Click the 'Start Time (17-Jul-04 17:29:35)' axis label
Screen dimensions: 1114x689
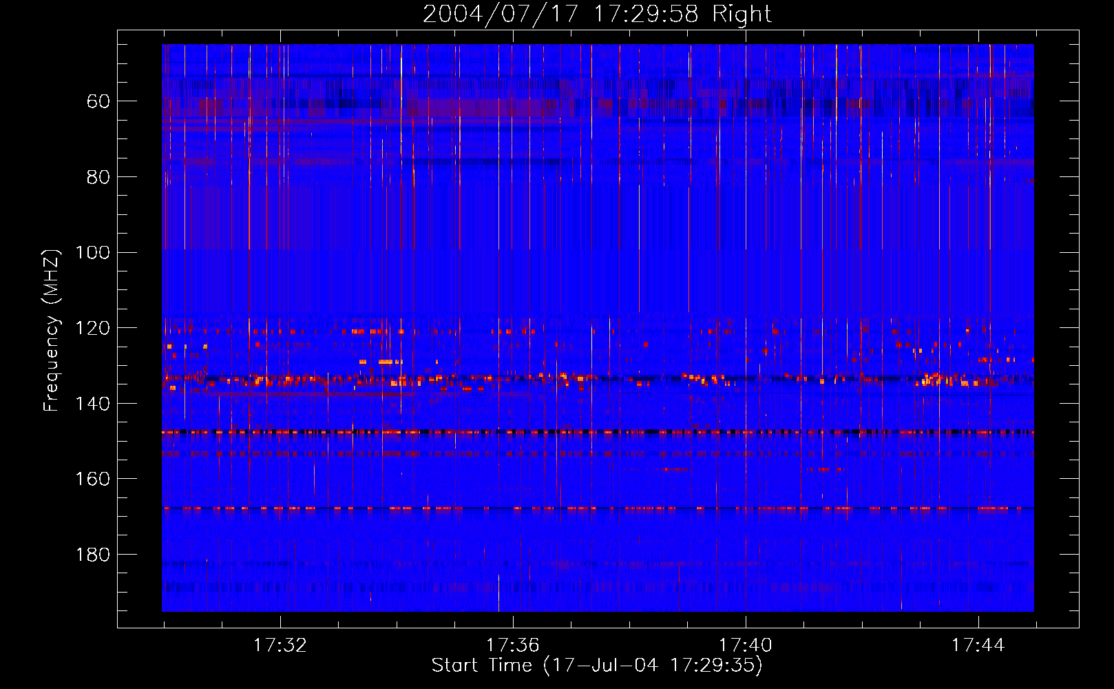point(597,666)
